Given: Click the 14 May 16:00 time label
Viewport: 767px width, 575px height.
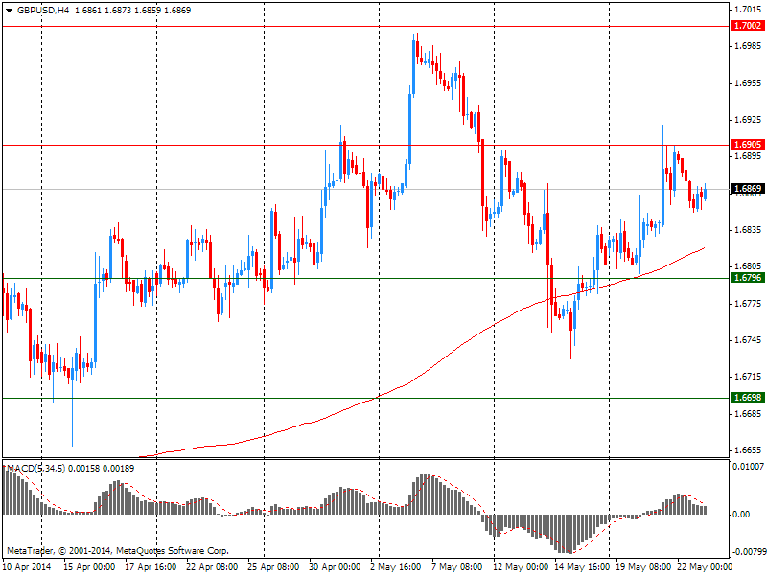Looking at the screenshot, I should tap(582, 567).
